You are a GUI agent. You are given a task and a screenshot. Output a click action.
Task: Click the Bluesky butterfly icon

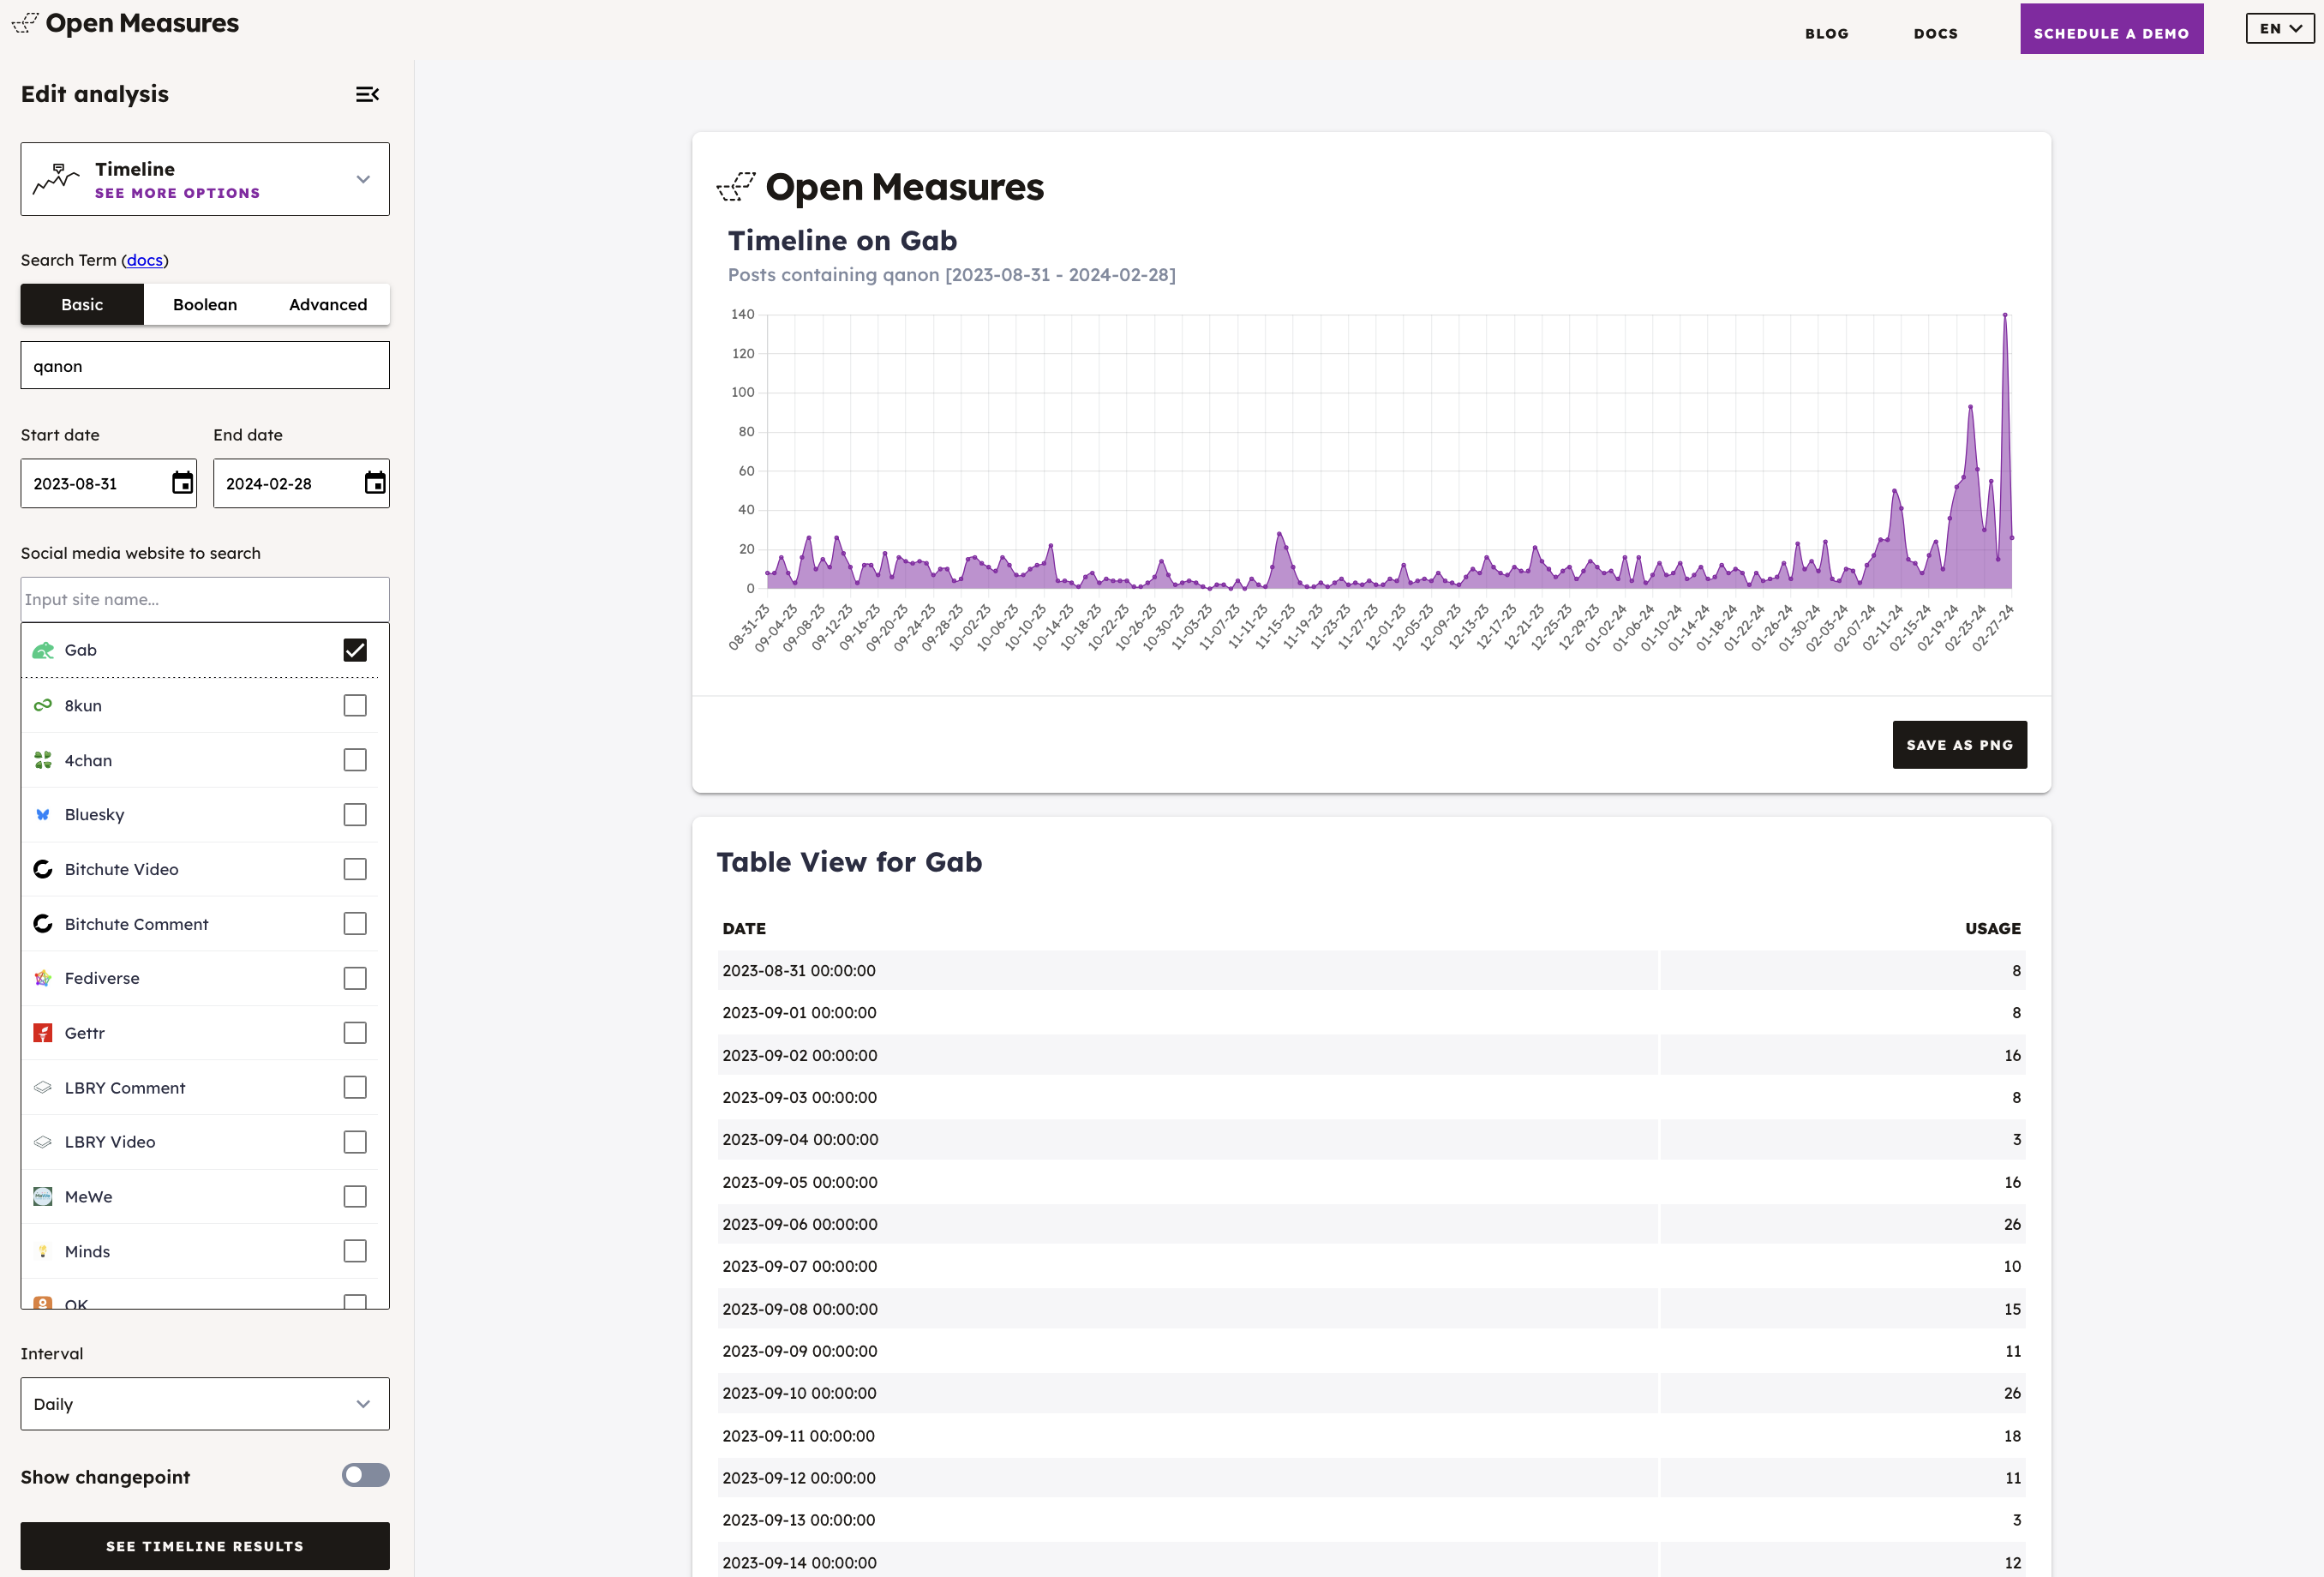tap(43, 815)
